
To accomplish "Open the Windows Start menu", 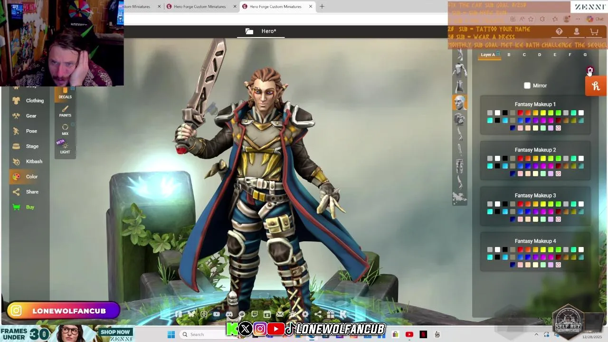I will coord(171,334).
